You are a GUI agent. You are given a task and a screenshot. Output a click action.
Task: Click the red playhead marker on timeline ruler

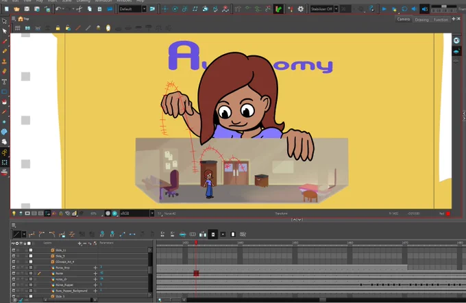pyautogui.click(x=196, y=243)
